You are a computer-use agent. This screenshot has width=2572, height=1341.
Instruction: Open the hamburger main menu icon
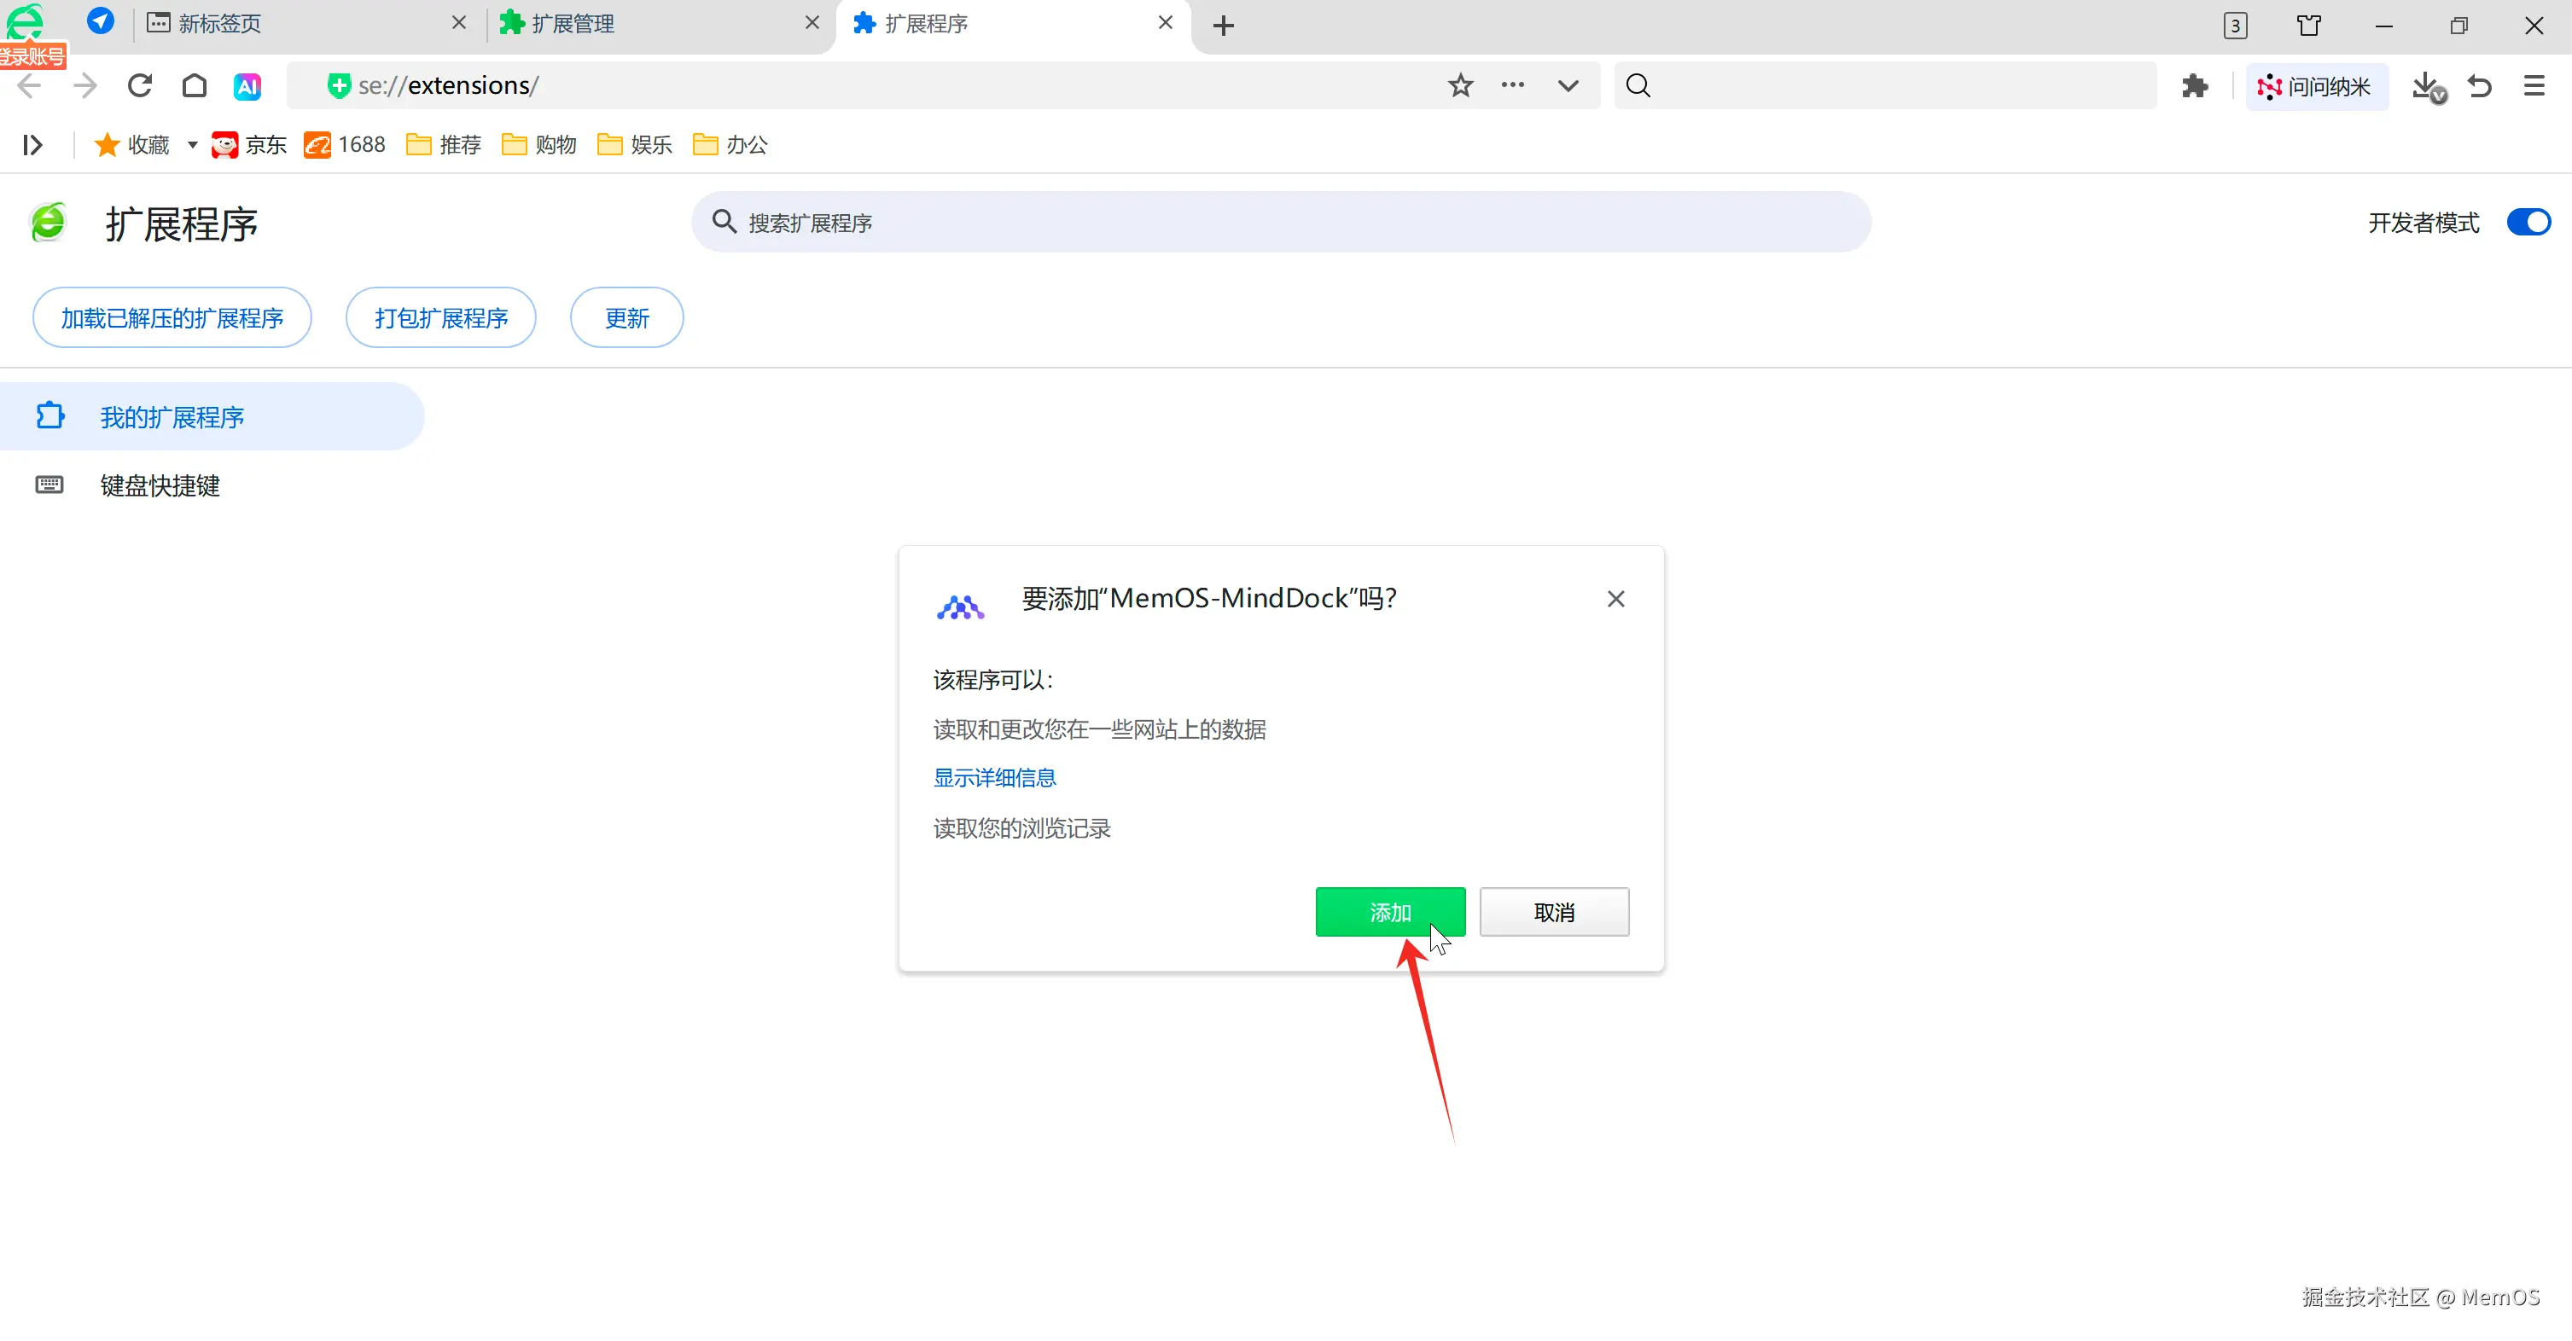(2534, 86)
